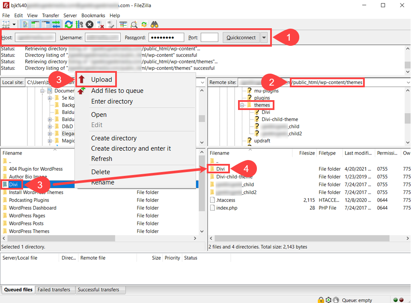411x303 pixels.
Task: Toggle the transfer queue display
Action: click(x=56, y=24)
